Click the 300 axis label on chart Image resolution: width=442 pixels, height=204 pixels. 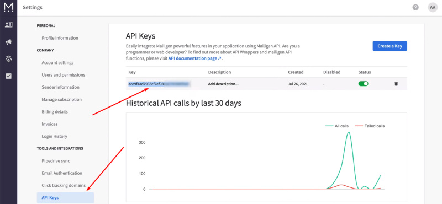142,142
